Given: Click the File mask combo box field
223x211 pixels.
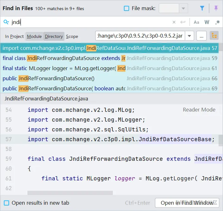Looking at the screenshot, I should (x=169, y=8).
